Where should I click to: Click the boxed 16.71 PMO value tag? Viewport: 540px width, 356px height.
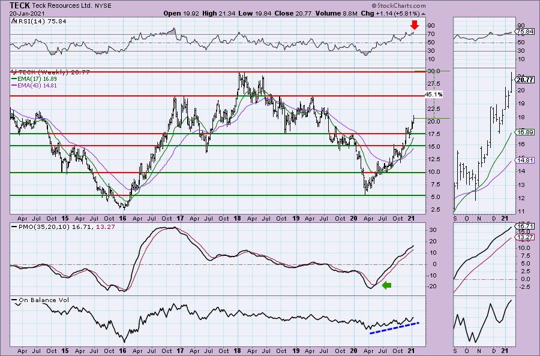(x=526, y=227)
